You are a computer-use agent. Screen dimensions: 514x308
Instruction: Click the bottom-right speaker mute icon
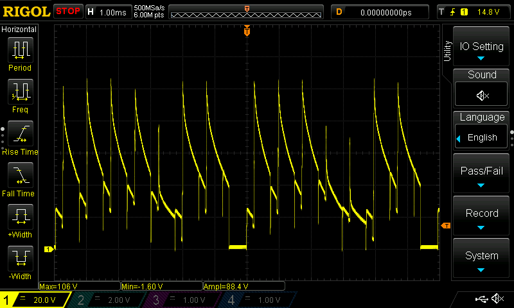coord(498,298)
